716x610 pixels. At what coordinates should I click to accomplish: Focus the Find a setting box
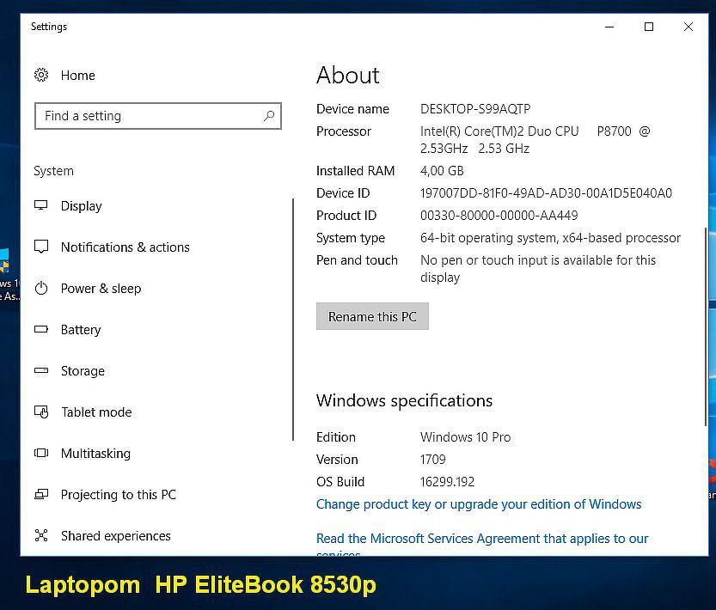158,116
